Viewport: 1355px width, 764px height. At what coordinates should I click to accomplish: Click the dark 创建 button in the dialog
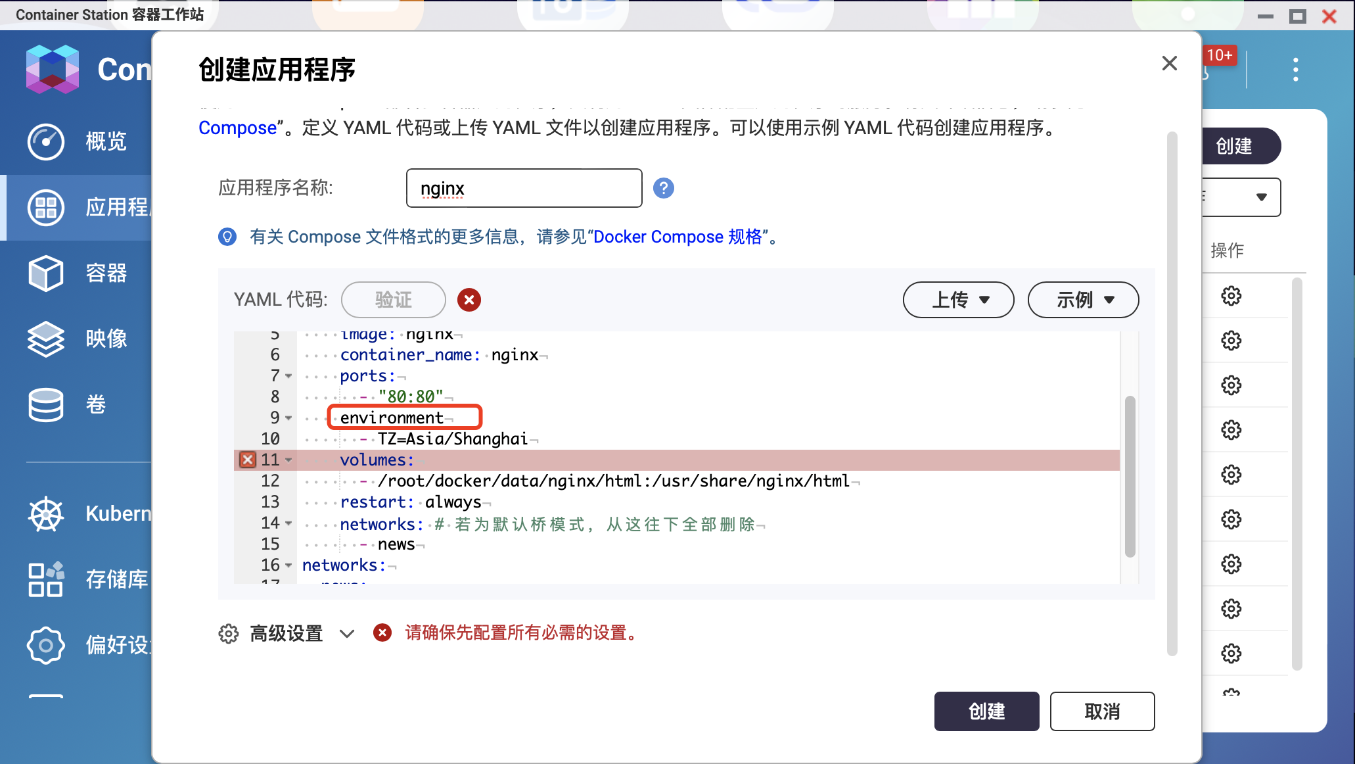[x=986, y=711]
